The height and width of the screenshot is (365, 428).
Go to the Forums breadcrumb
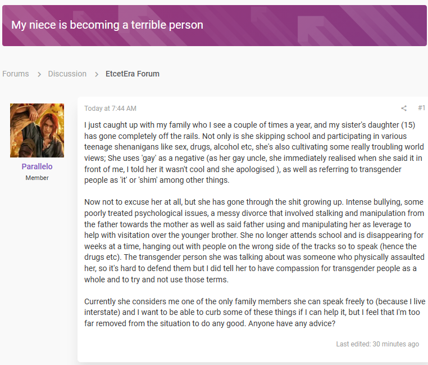click(16, 74)
